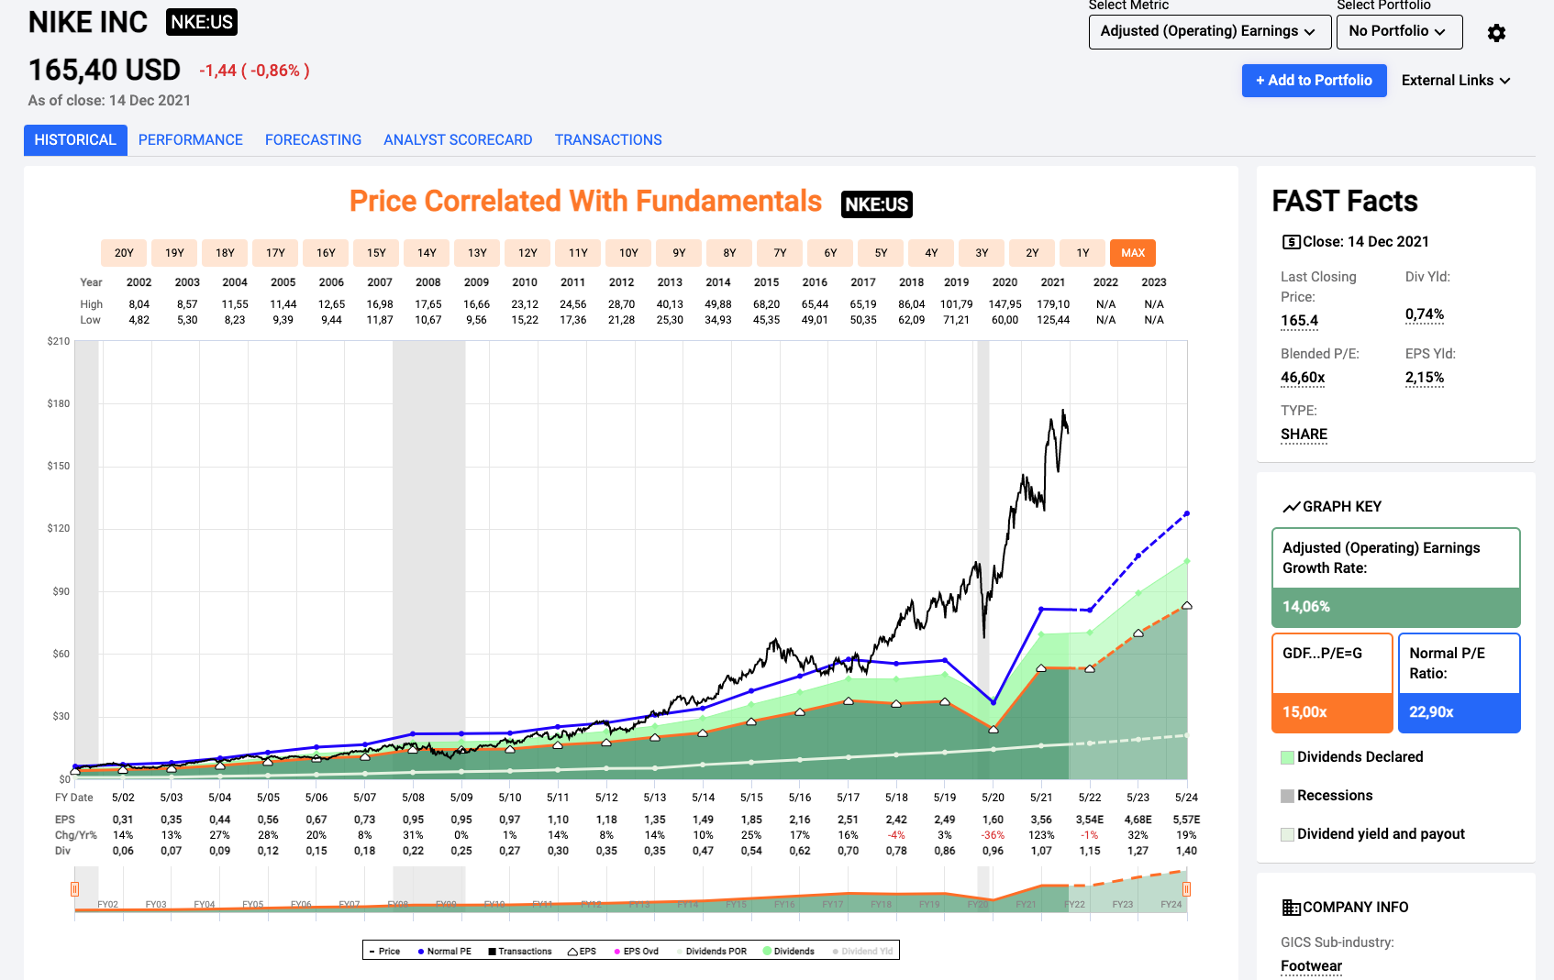Open the Analyst Scorecard tab
The image size is (1554, 980).
point(458,140)
